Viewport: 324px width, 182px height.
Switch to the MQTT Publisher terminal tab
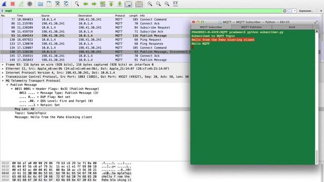coord(252,27)
